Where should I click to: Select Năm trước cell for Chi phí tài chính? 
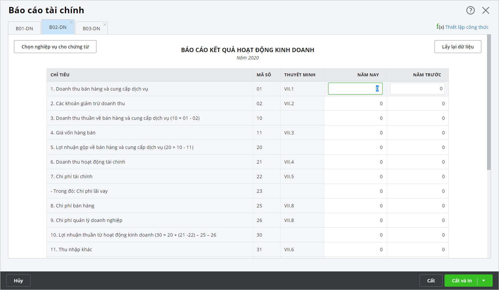click(417, 177)
